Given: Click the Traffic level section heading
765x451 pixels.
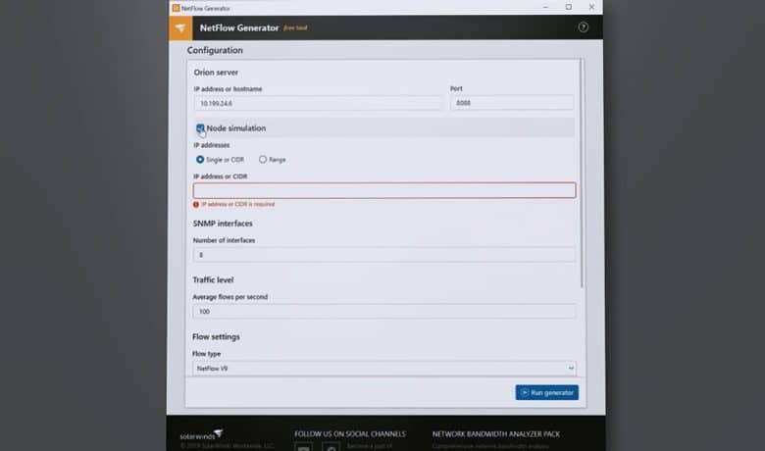Looking at the screenshot, I should click(x=213, y=279).
